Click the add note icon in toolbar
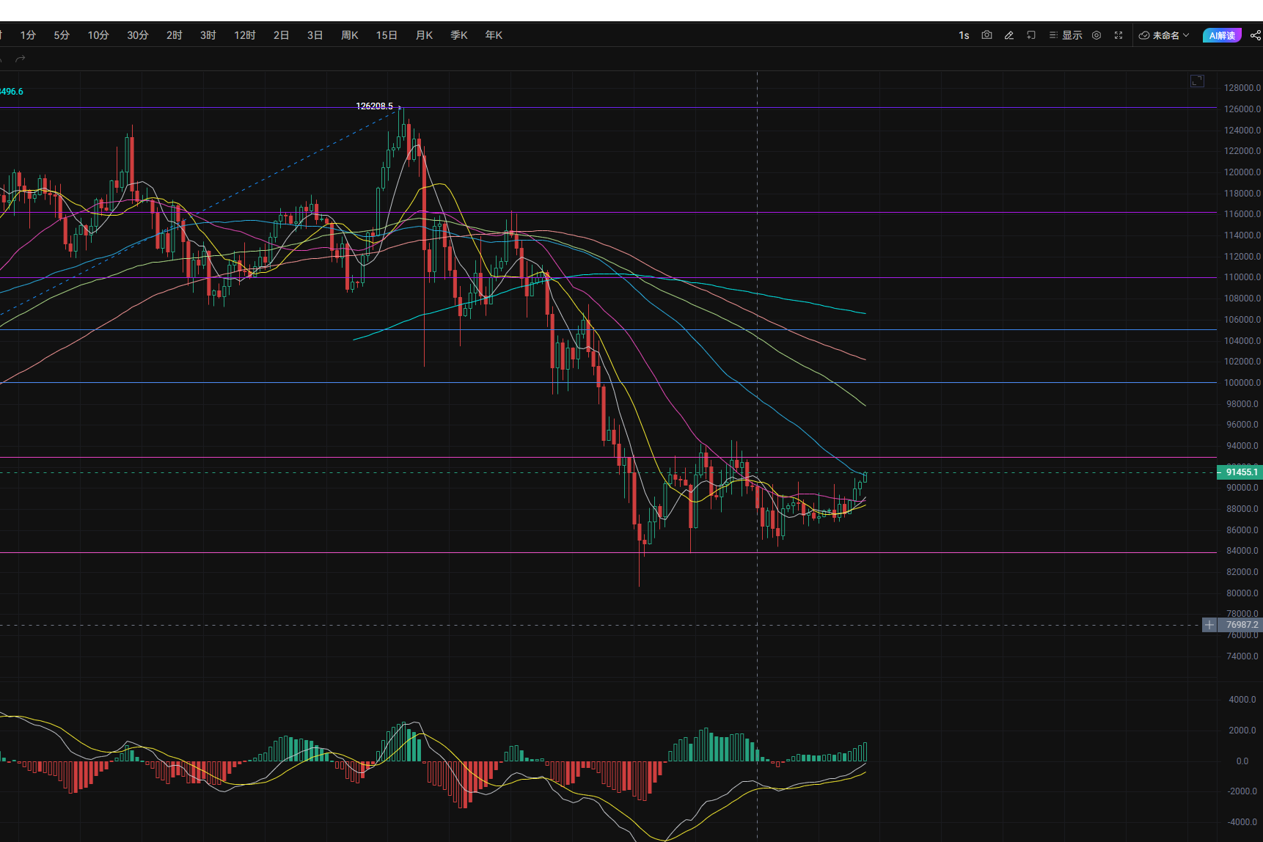1263x842 pixels. click(1030, 35)
